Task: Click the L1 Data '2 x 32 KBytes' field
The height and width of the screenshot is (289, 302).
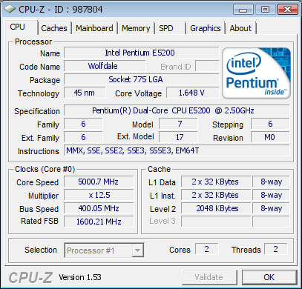Action: tap(216, 182)
